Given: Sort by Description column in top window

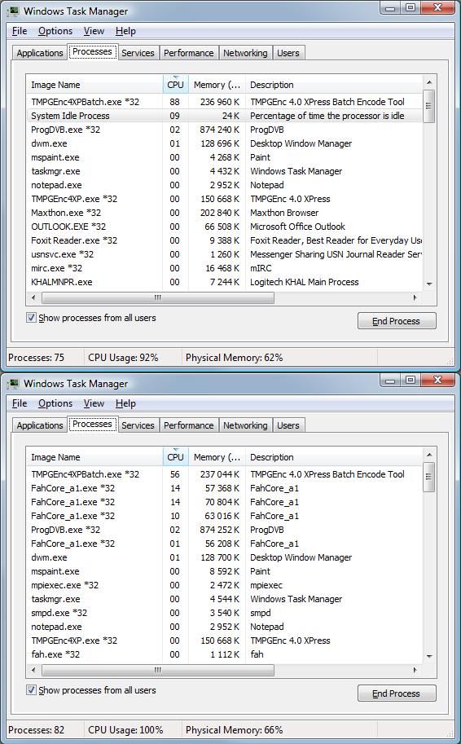Looking at the screenshot, I should click(x=334, y=85).
